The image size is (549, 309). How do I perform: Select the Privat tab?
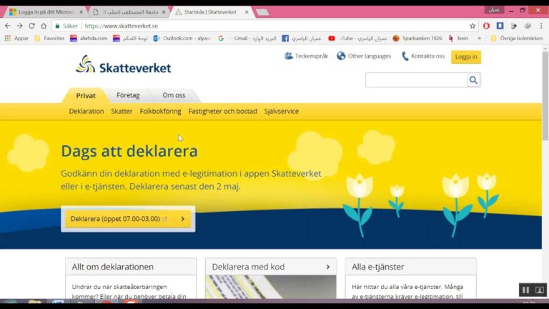coord(86,95)
